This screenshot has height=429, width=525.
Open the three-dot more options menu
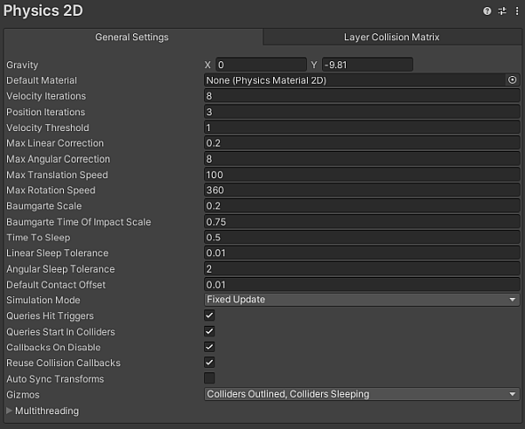point(516,10)
